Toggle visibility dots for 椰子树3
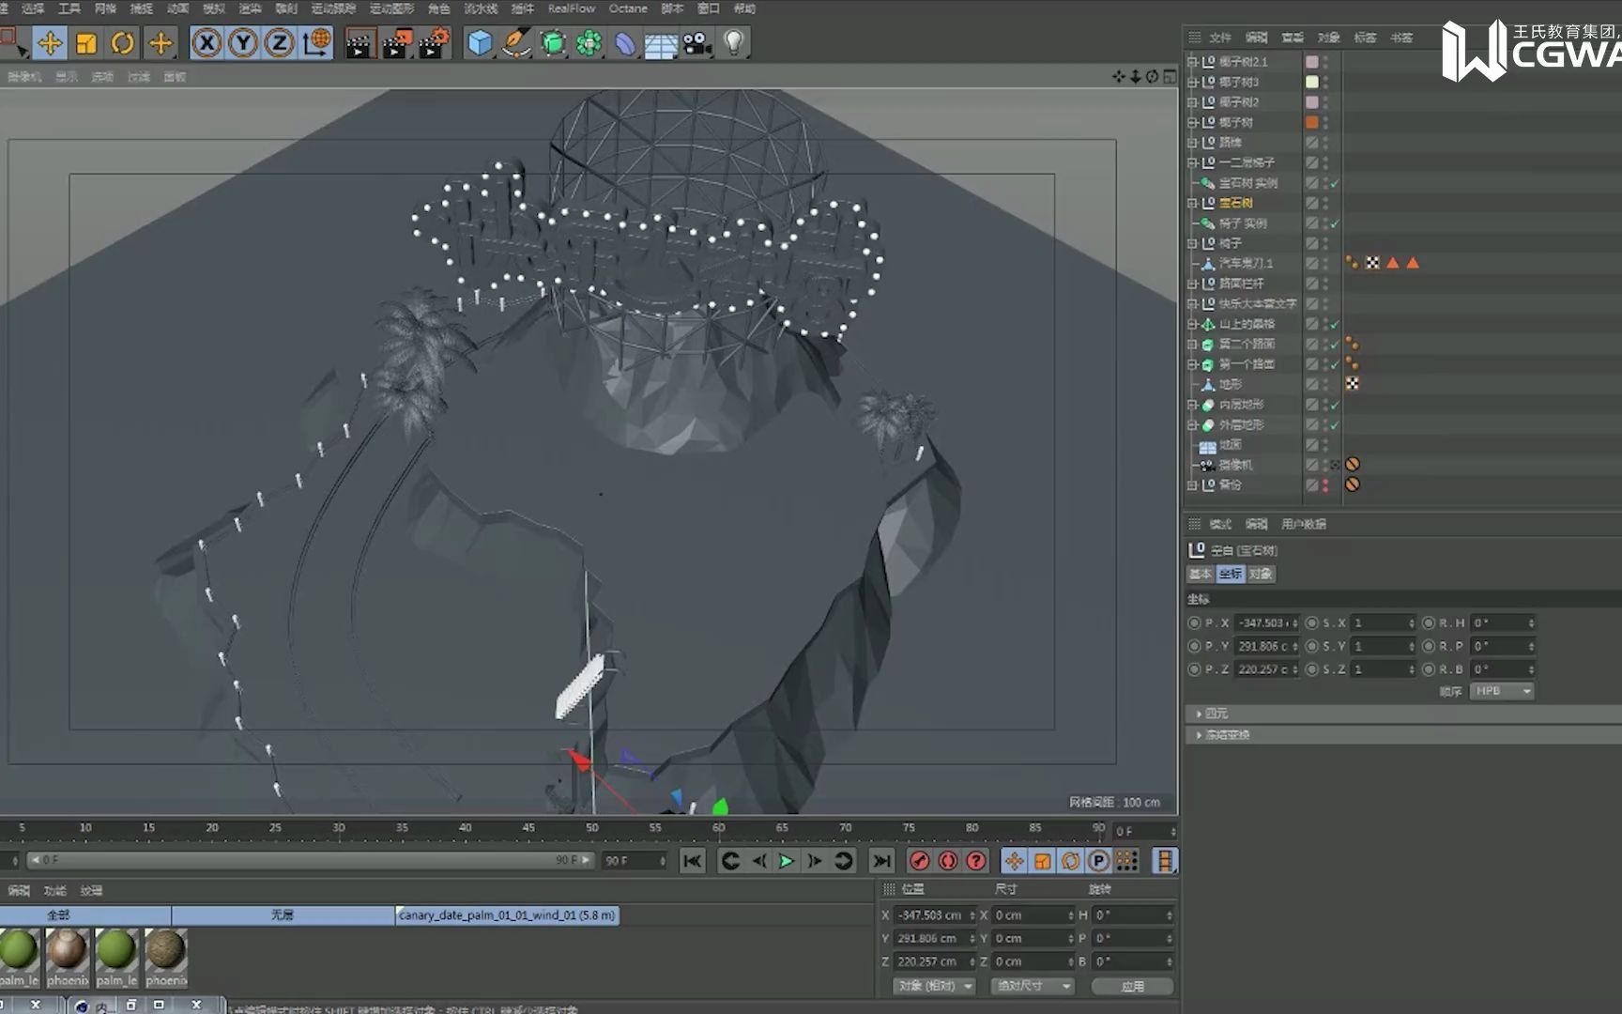Image resolution: width=1622 pixels, height=1014 pixels. point(1325,83)
